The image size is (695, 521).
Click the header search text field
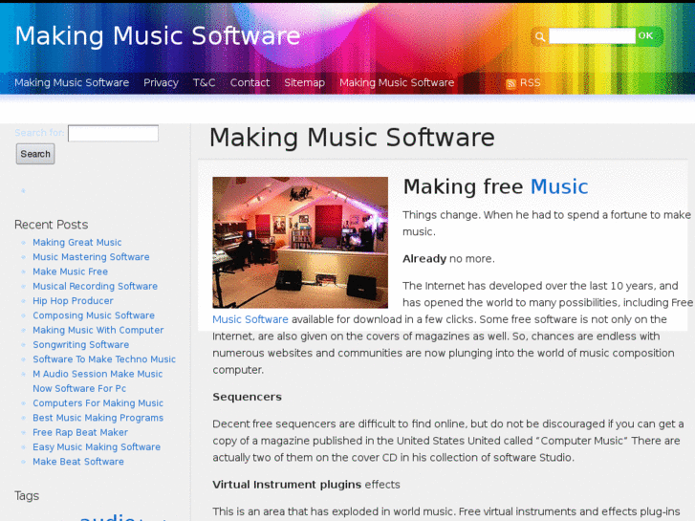point(592,36)
